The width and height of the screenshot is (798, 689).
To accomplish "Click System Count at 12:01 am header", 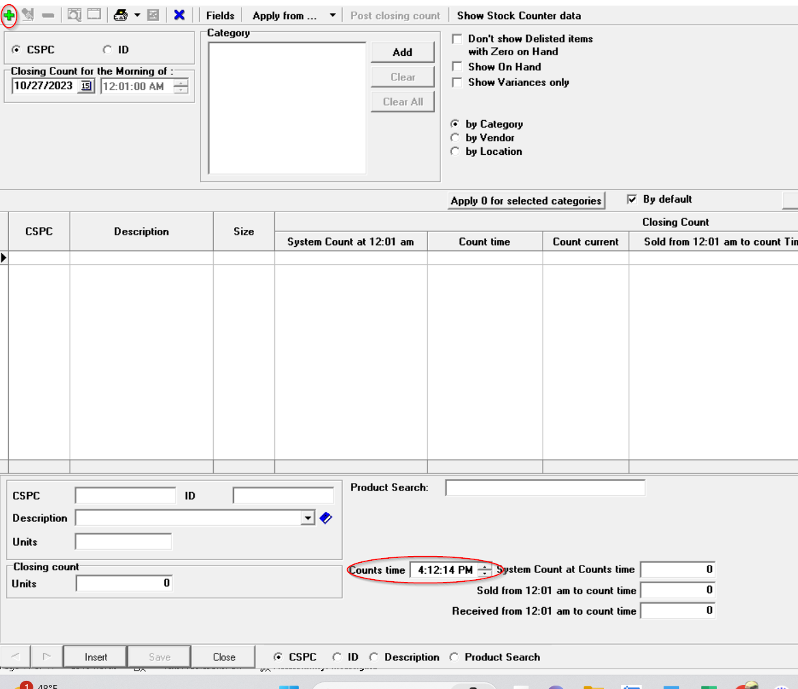I will click(351, 241).
